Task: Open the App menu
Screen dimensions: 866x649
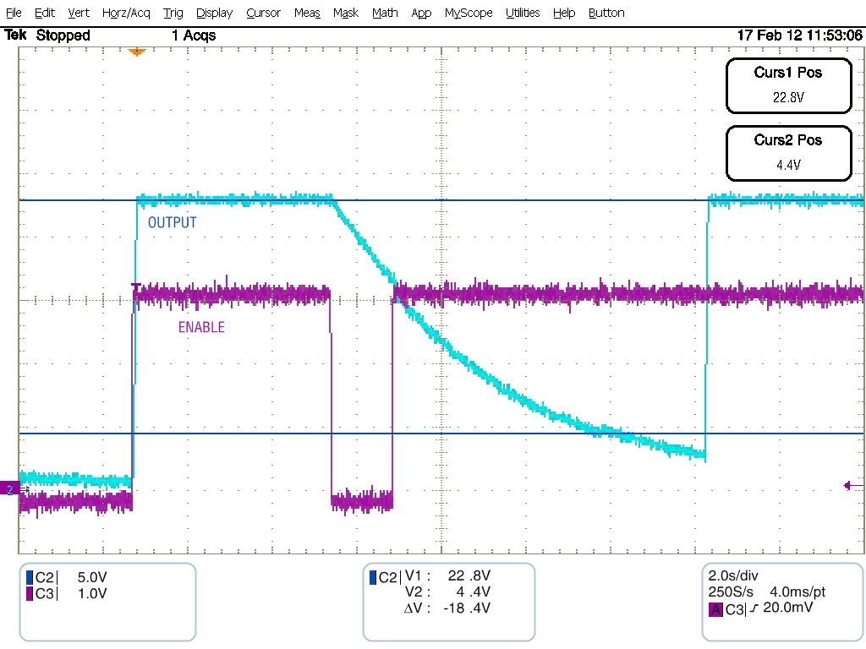Action: [x=421, y=13]
